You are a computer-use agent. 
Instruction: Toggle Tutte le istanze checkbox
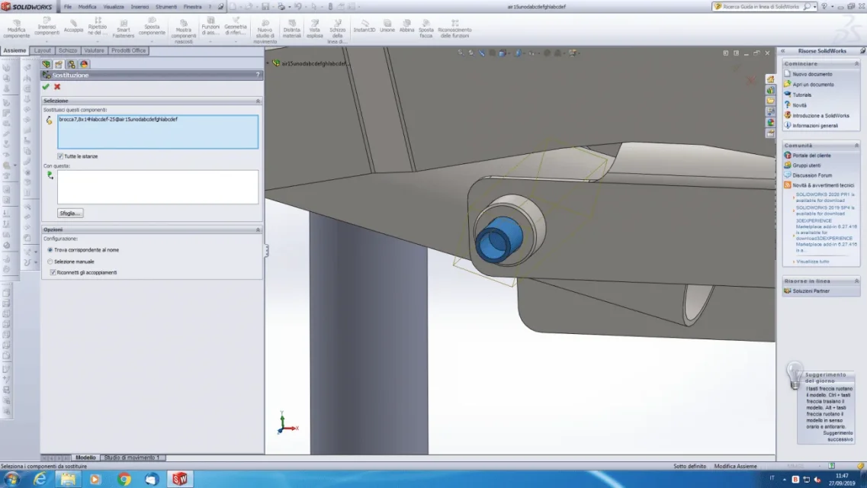pyautogui.click(x=60, y=156)
